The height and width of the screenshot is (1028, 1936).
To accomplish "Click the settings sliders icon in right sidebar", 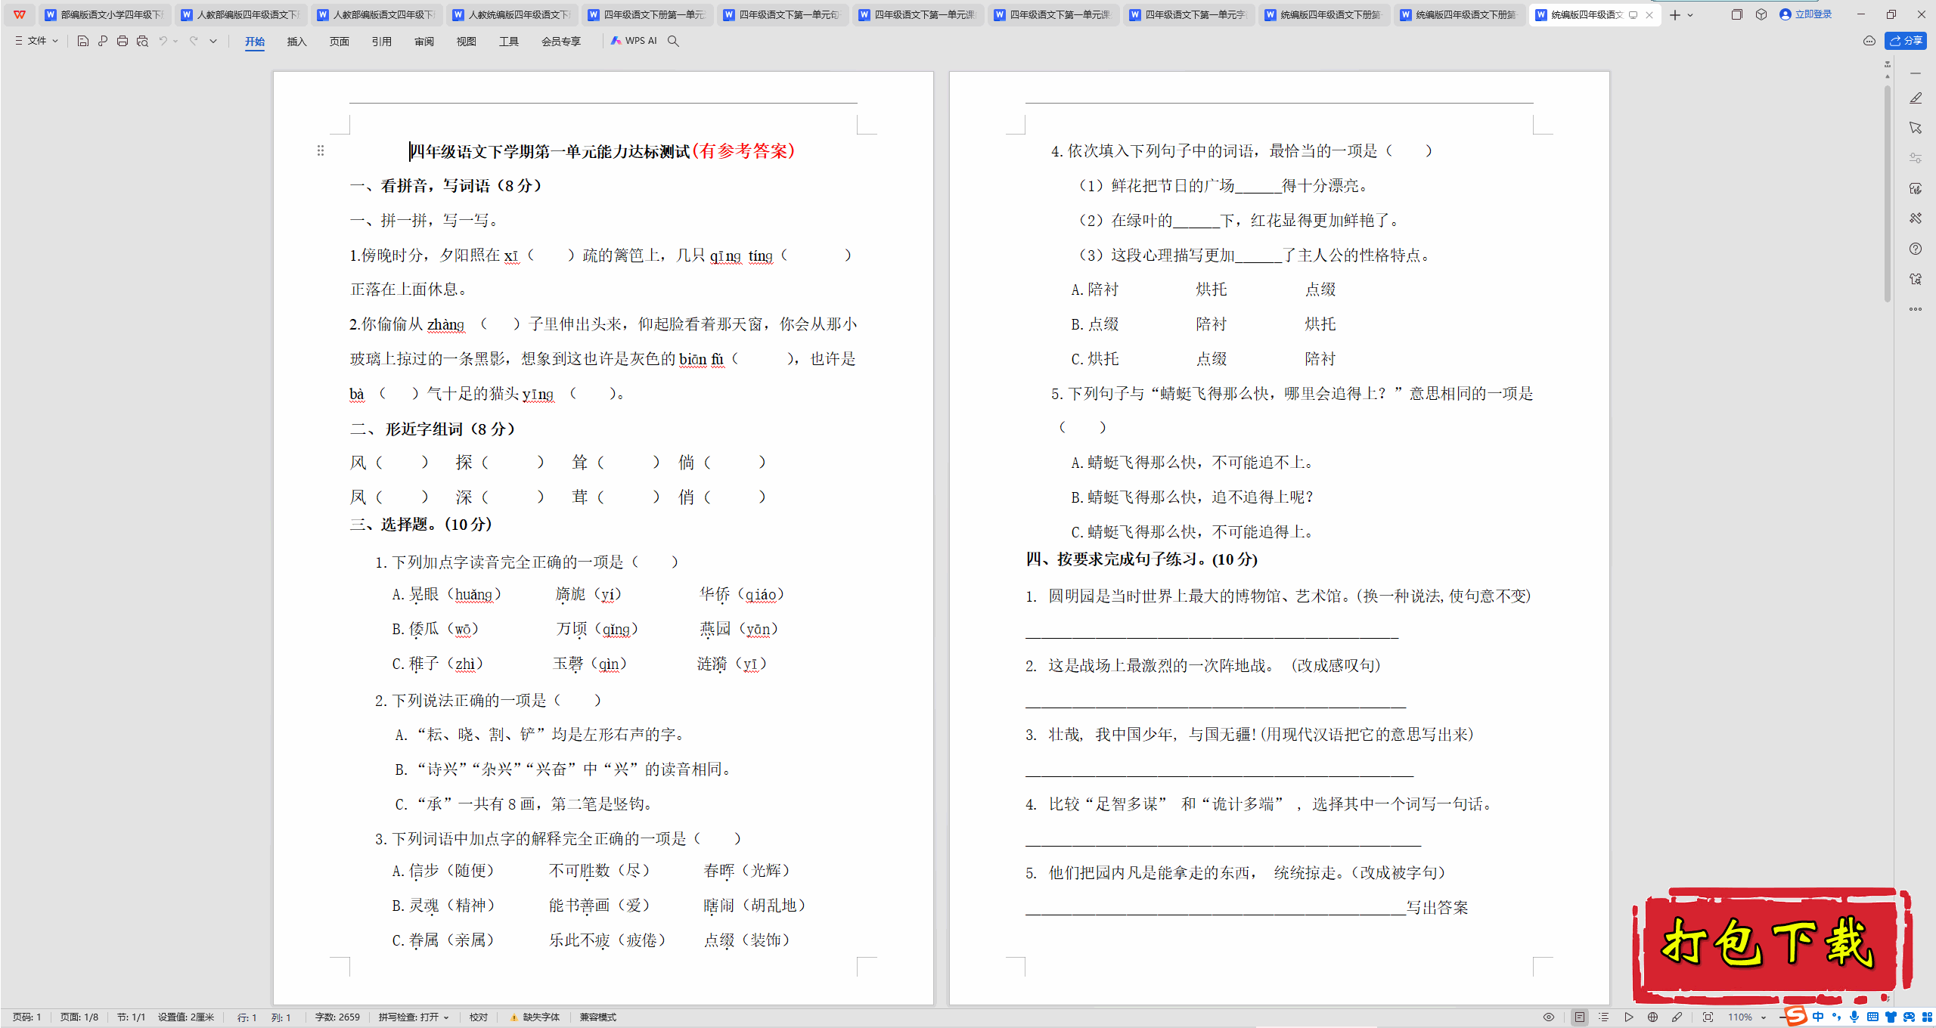I will [1916, 158].
